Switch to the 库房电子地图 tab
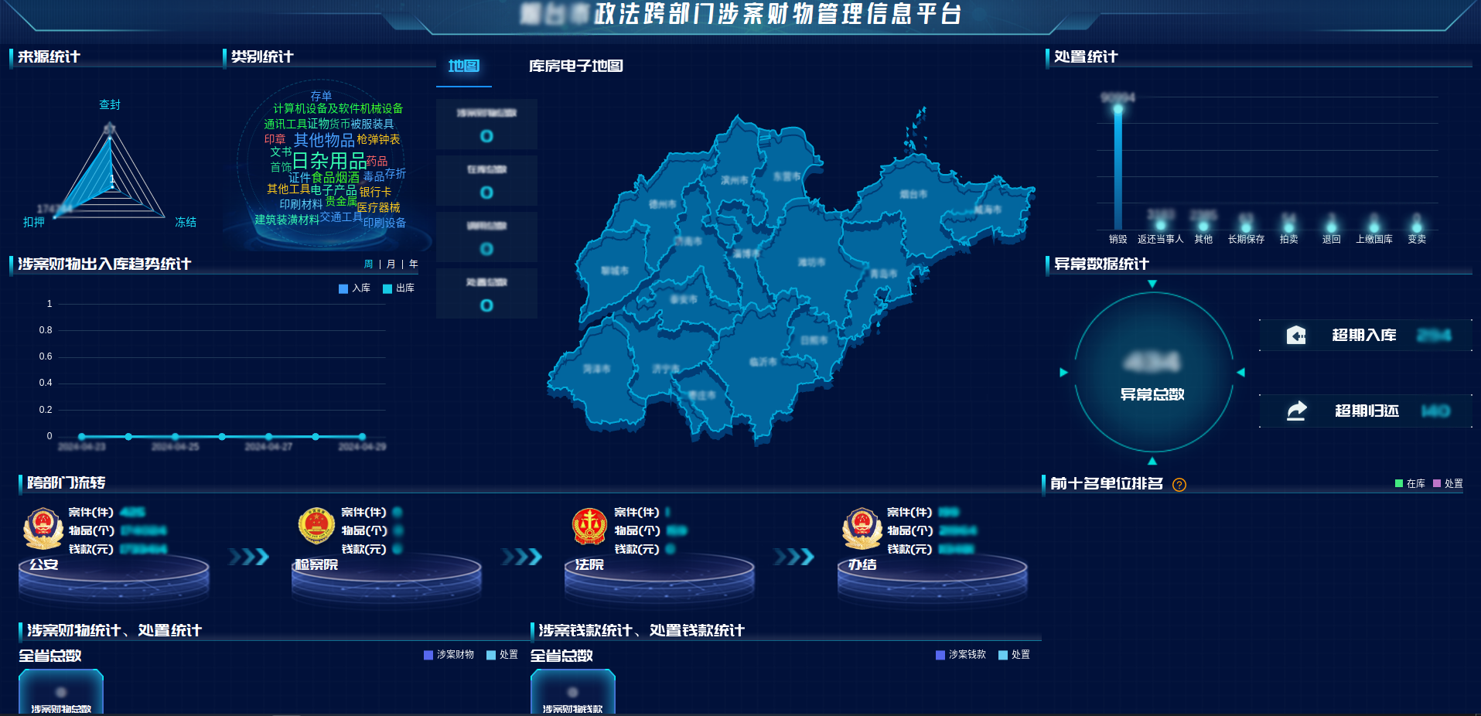1481x716 pixels. point(575,66)
